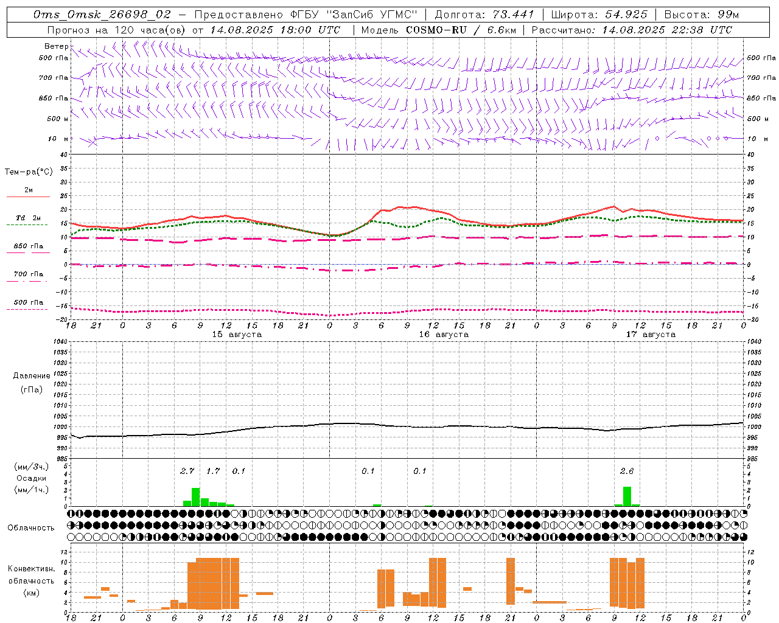Click the tallest green precipitation bar on 17 августа
The height and width of the screenshot is (623, 779).
(x=627, y=496)
